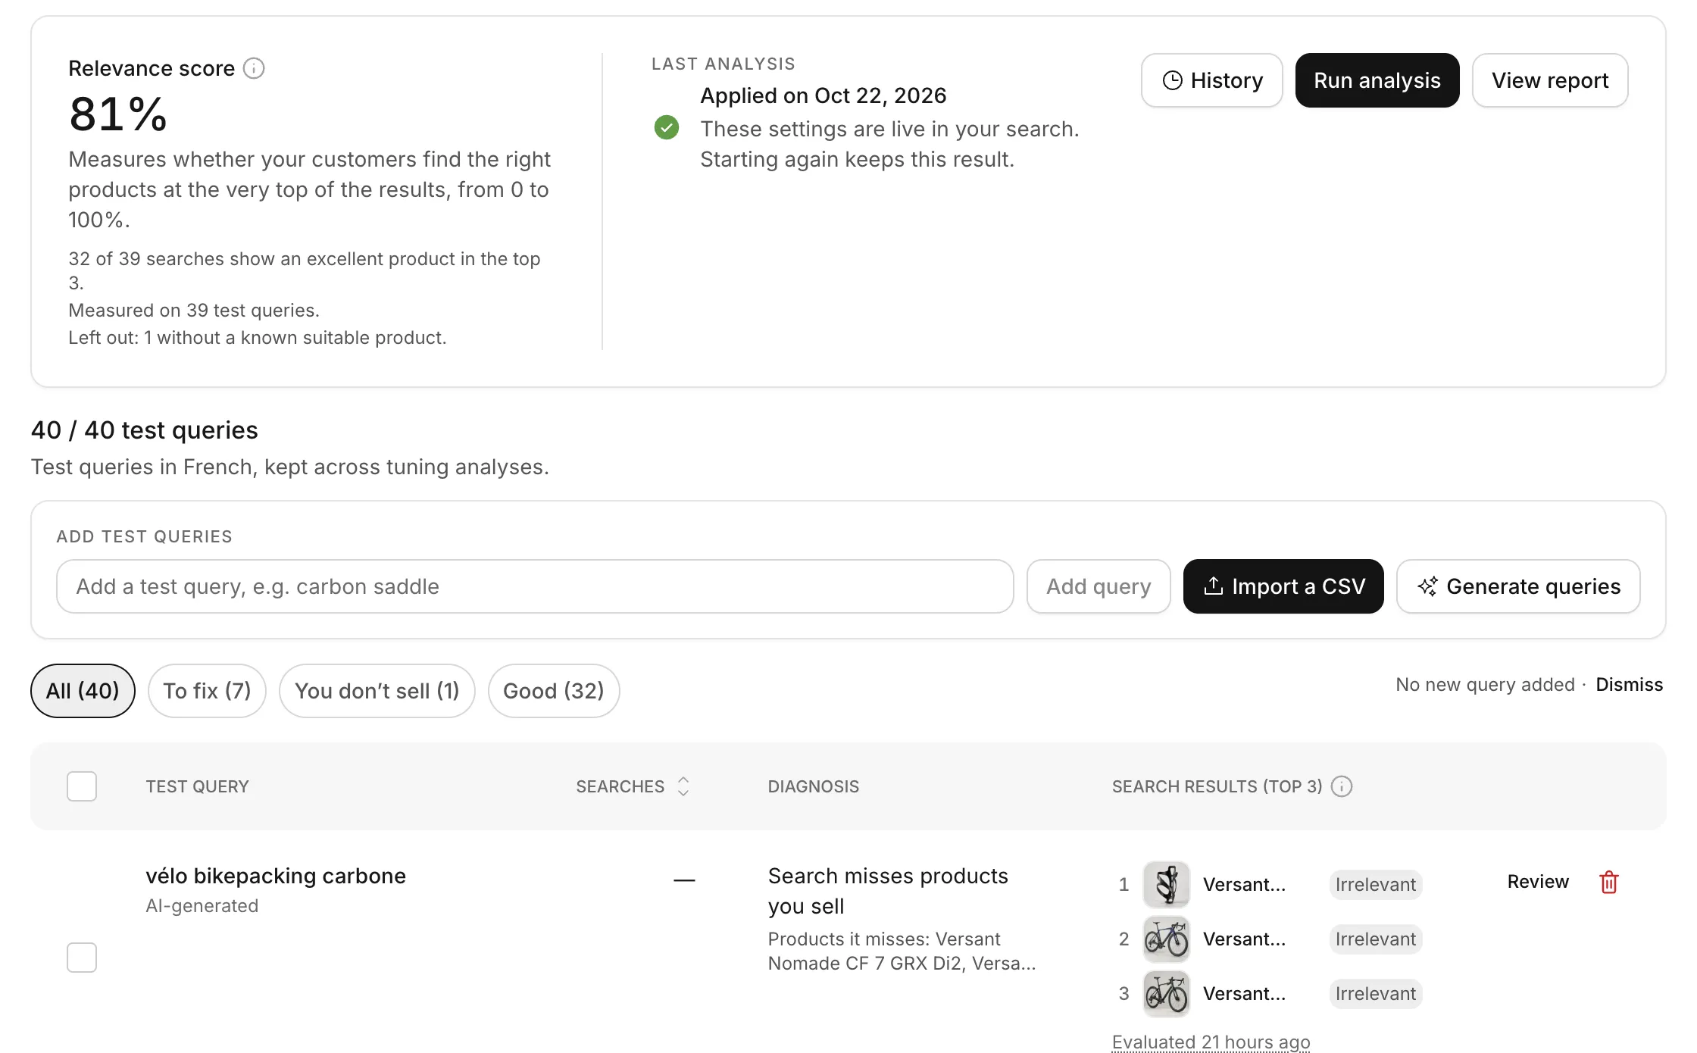This screenshot has height=1053, width=1697.
Task: Click Import a CSV button
Action: [1283, 586]
